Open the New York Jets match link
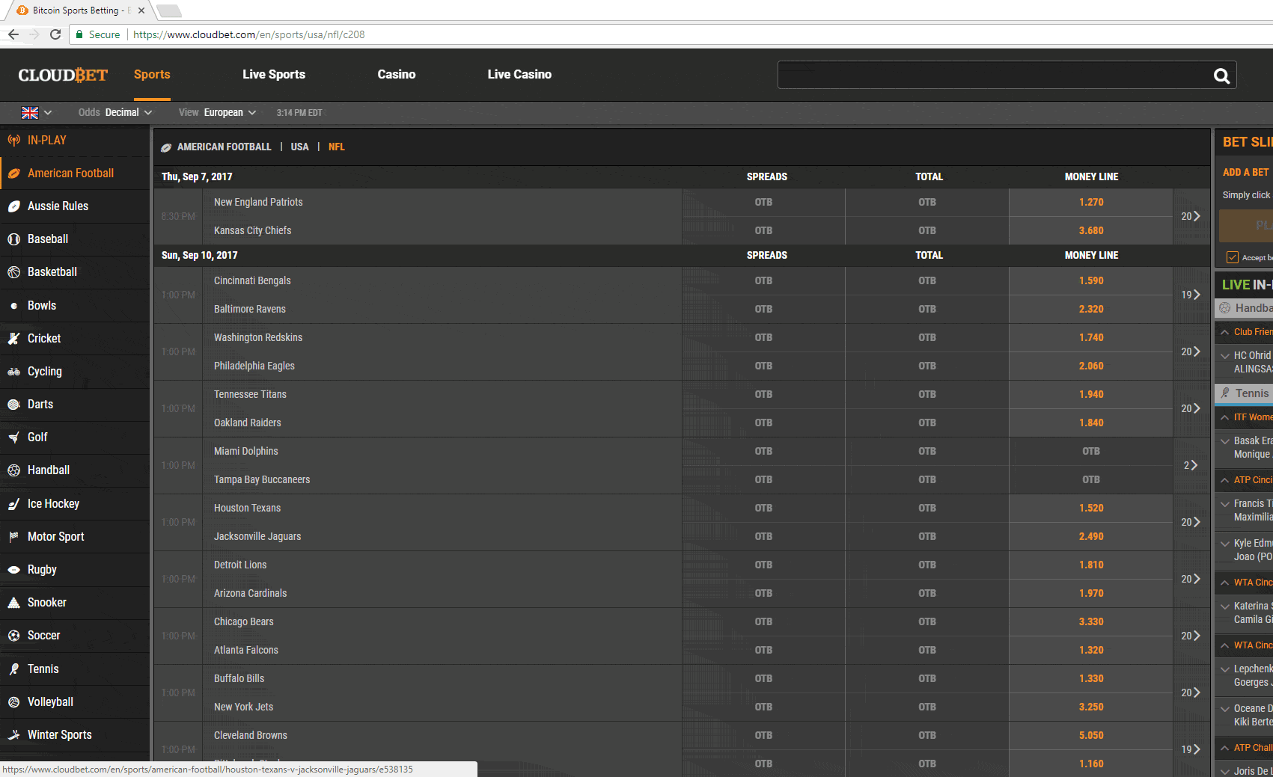1273x777 pixels. pyautogui.click(x=243, y=707)
